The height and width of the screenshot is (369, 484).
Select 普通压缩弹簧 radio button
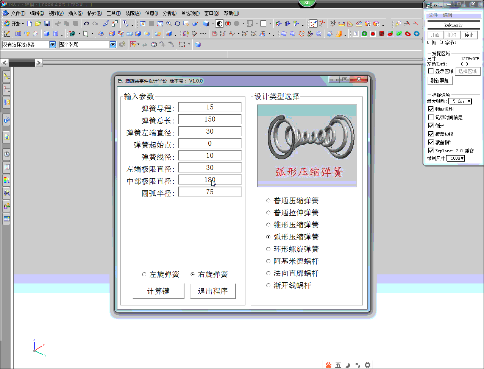click(x=269, y=201)
